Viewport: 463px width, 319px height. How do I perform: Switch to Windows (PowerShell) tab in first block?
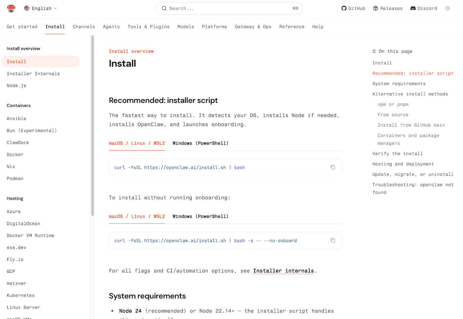pos(200,143)
